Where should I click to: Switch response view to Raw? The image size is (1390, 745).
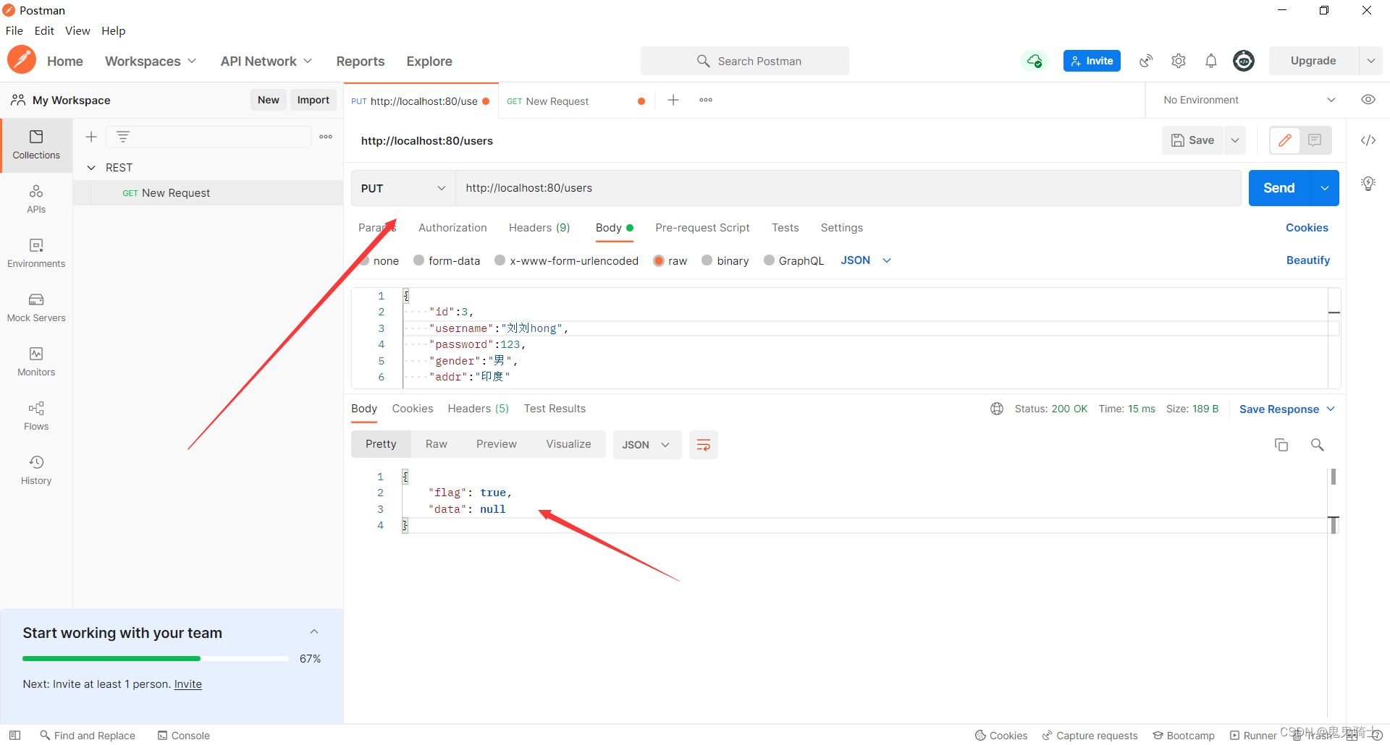click(437, 444)
